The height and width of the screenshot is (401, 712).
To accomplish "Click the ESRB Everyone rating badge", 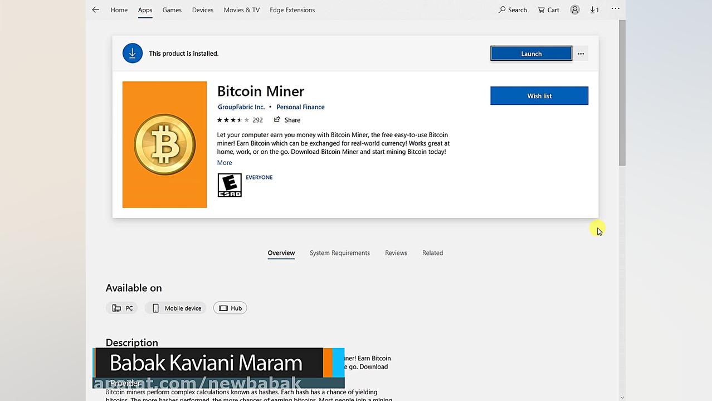I will tap(230, 185).
